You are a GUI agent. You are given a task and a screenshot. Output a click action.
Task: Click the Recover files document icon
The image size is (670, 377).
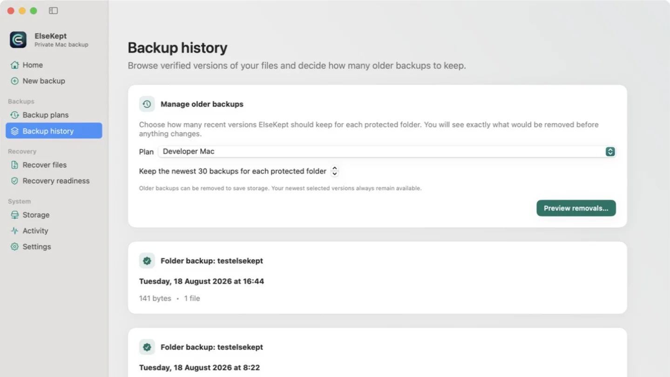click(x=15, y=165)
